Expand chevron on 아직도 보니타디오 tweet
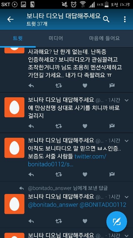 pos(127,141)
